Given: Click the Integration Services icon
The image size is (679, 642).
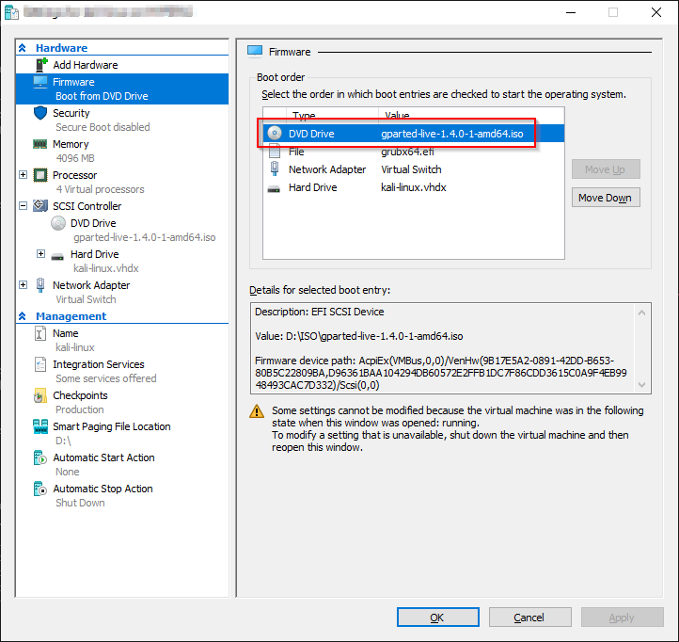Looking at the screenshot, I should coord(40,364).
